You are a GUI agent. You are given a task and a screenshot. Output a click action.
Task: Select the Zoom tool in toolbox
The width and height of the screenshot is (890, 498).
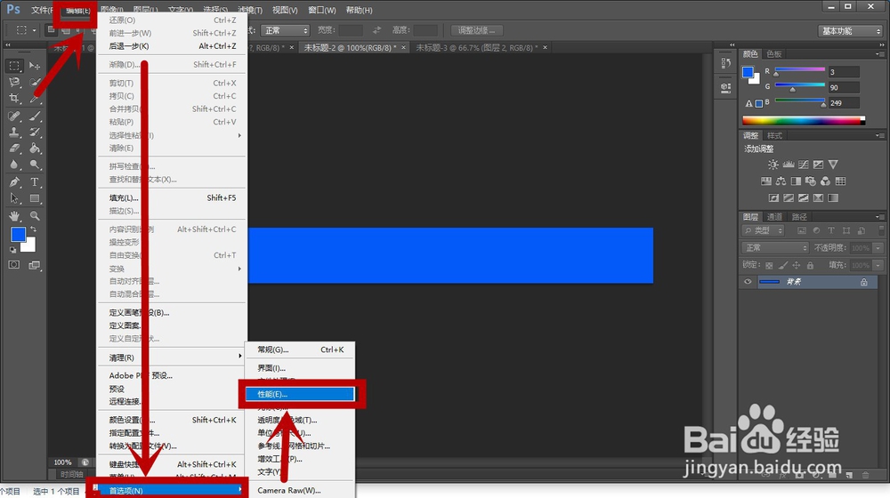[35, 216]
